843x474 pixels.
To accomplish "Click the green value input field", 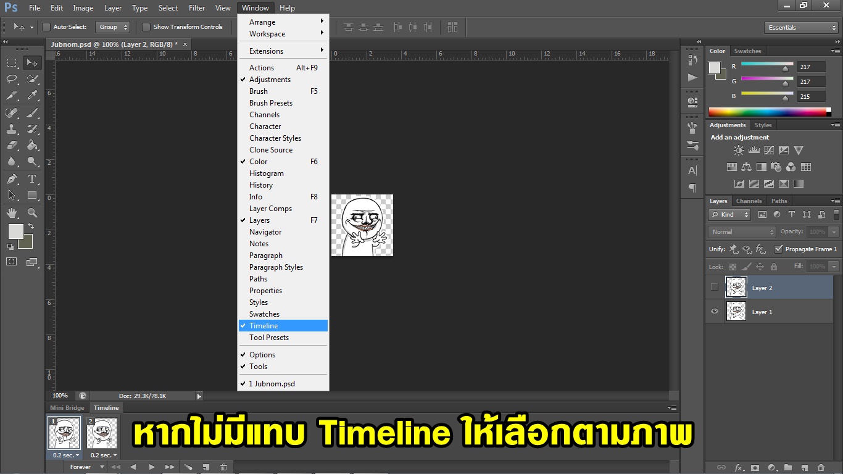I will [x=812, y=81].
